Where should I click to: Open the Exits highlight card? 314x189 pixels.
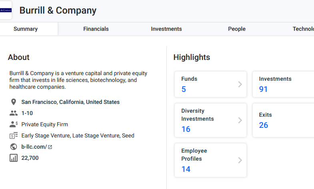point(283,120)
